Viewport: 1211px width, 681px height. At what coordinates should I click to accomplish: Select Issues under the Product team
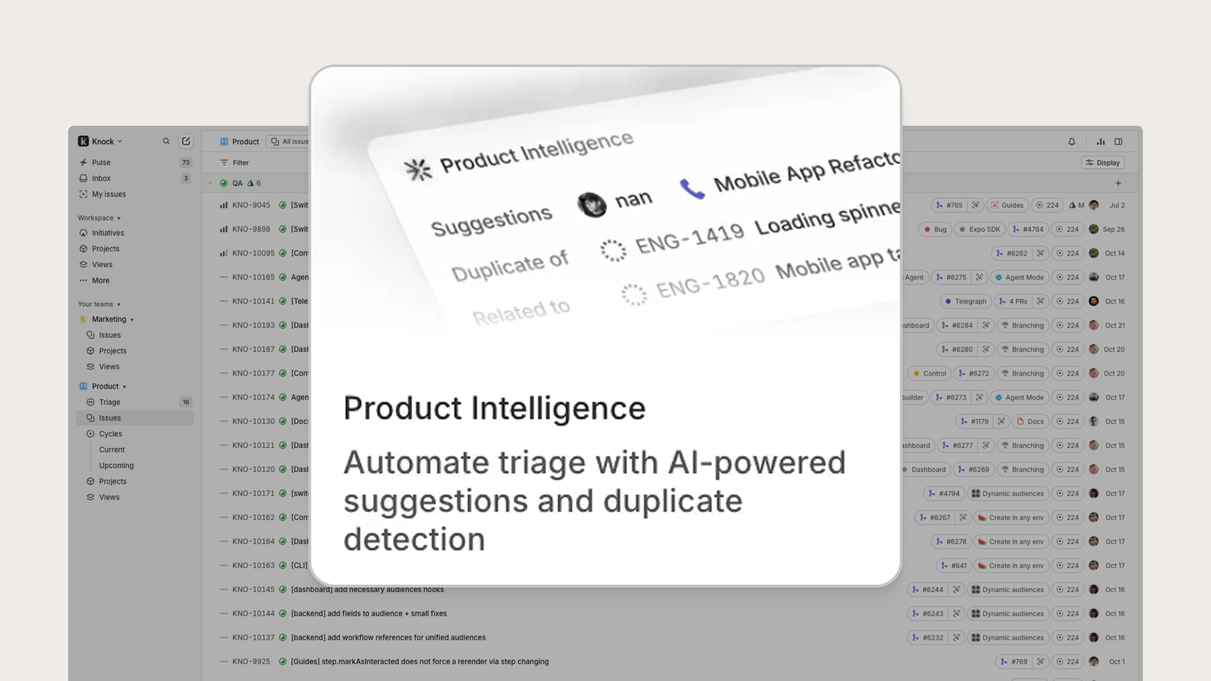pos(110,418)
